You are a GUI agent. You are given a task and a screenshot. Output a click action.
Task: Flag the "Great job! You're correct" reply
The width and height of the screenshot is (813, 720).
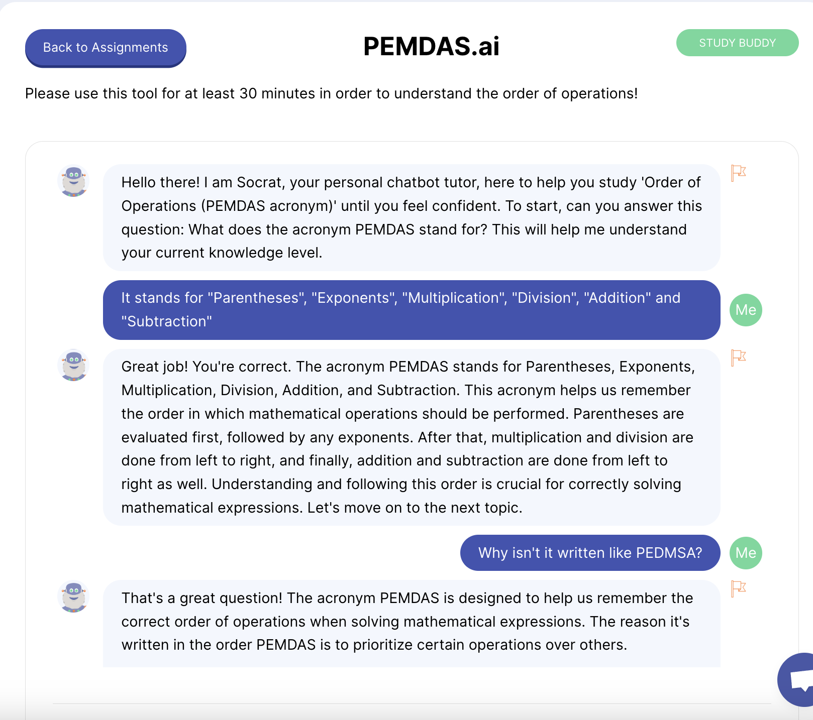(738, 357)
